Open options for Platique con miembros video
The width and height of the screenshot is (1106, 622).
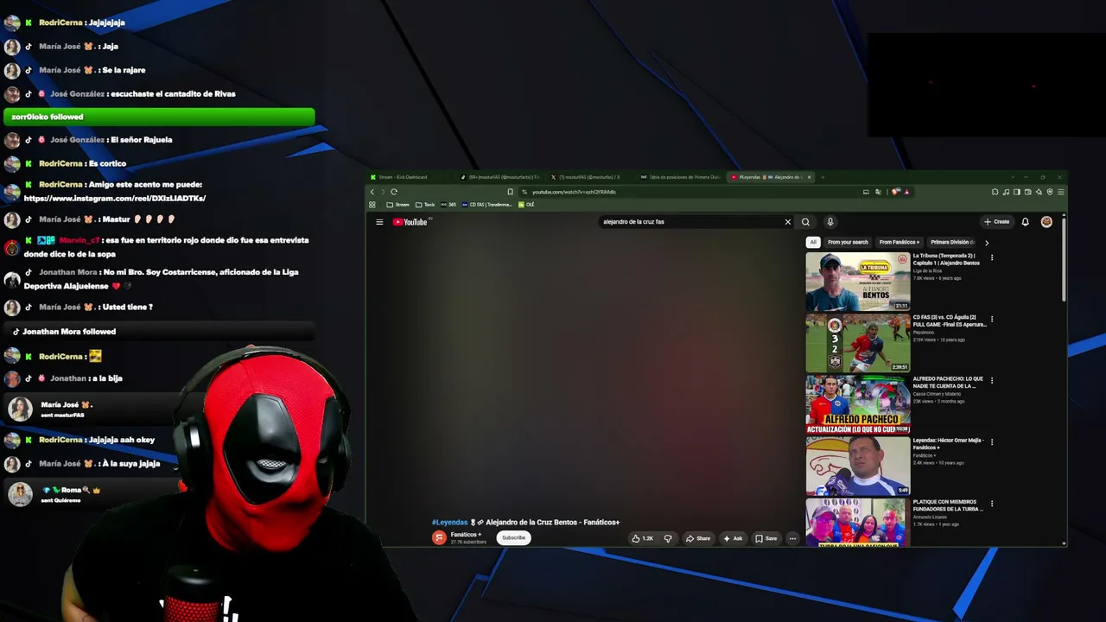[992, 504]
